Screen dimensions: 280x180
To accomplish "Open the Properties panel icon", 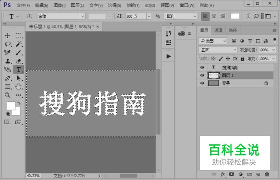I will (x=168, y=42).
